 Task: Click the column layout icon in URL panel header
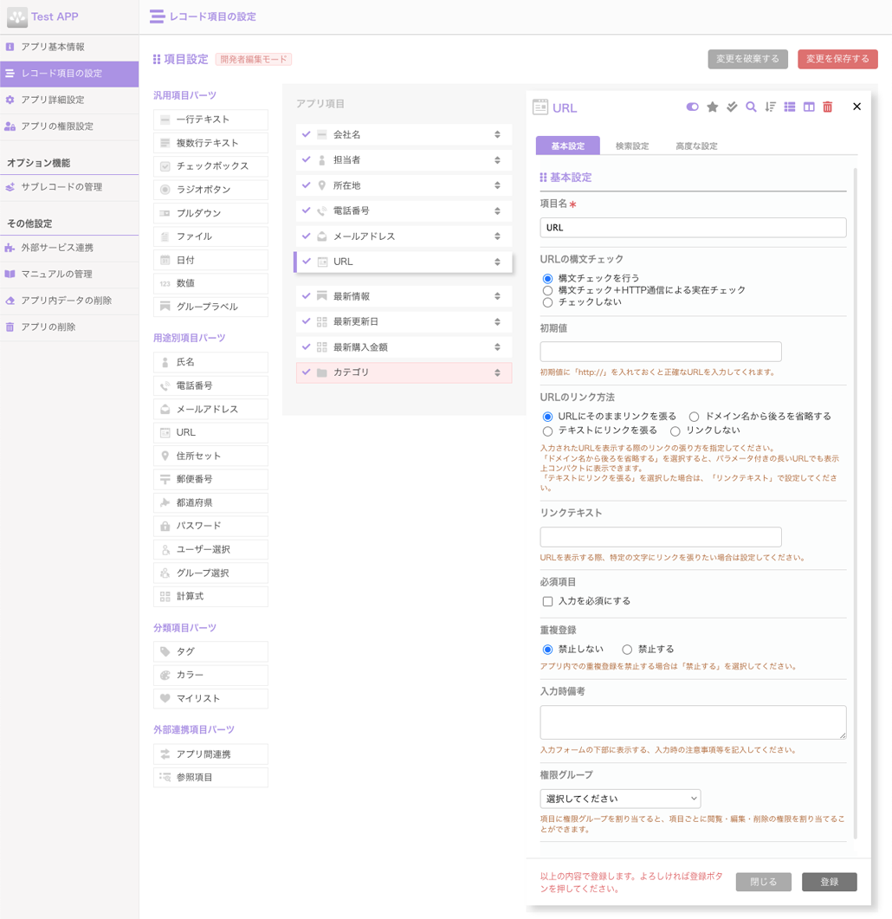click(x=809, y=107)
